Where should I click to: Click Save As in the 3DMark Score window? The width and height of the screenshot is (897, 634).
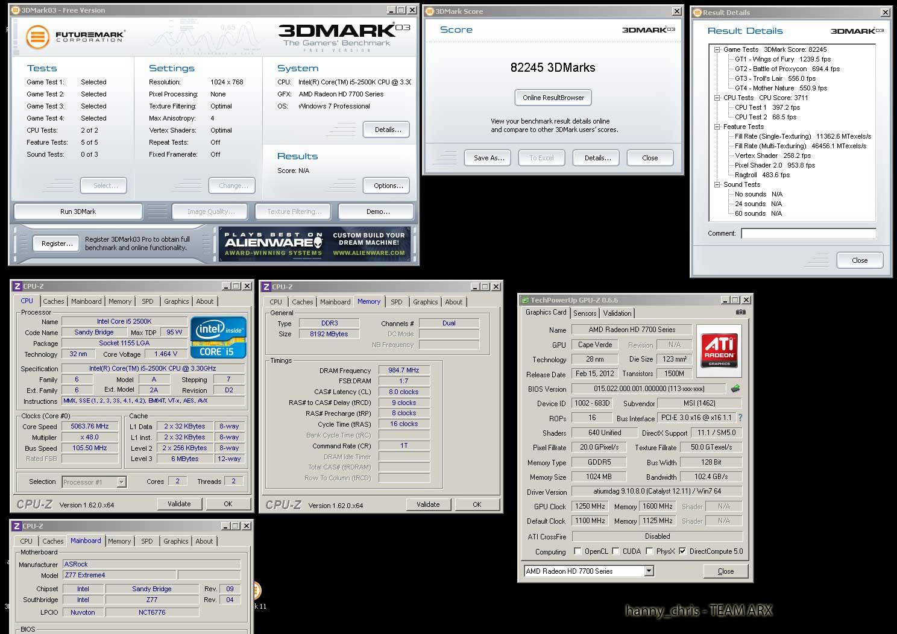[x=489, y=158]
